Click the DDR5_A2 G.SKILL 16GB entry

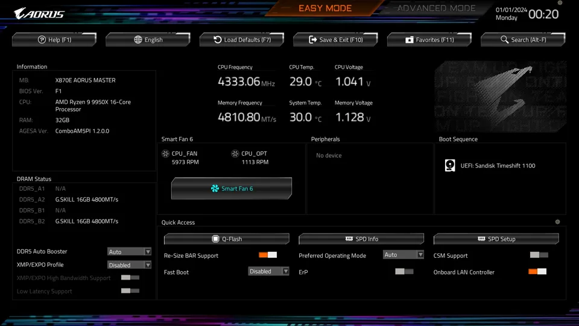point(87,199)
